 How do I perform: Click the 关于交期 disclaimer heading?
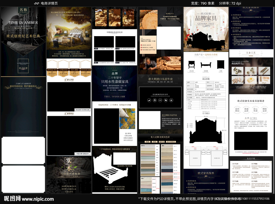(x=235, y=172)
